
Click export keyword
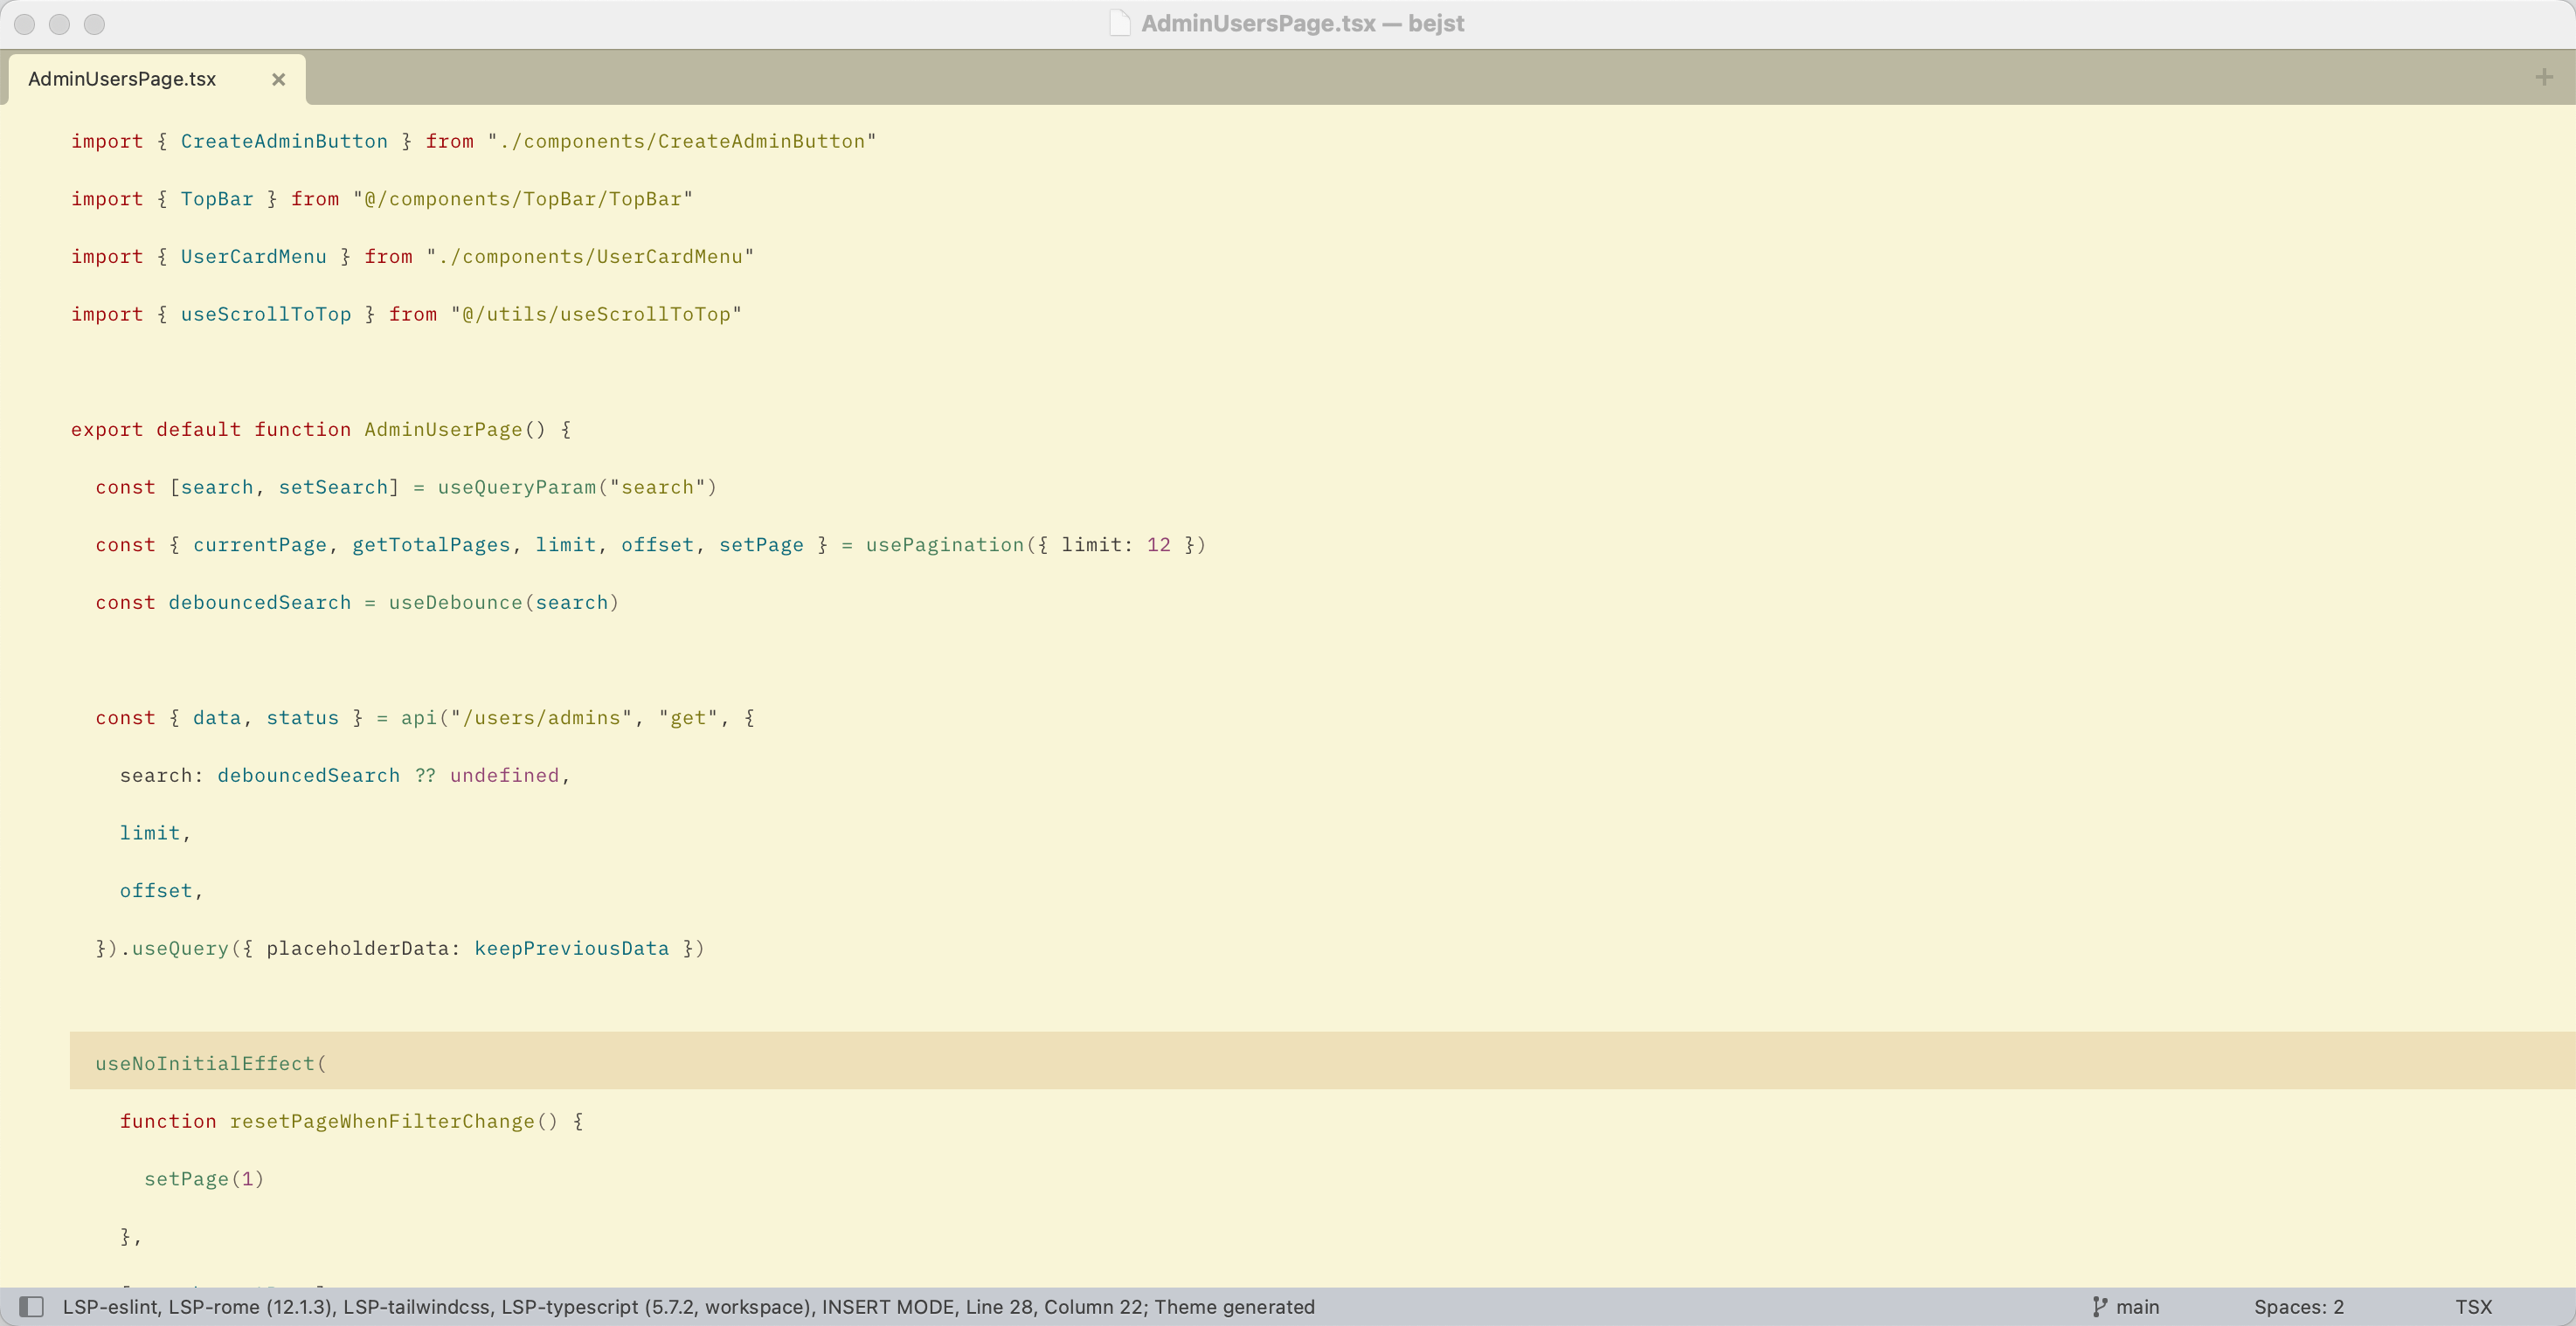107,429
